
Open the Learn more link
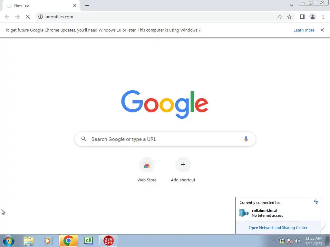pyautogui.click(x=304, y=30)
